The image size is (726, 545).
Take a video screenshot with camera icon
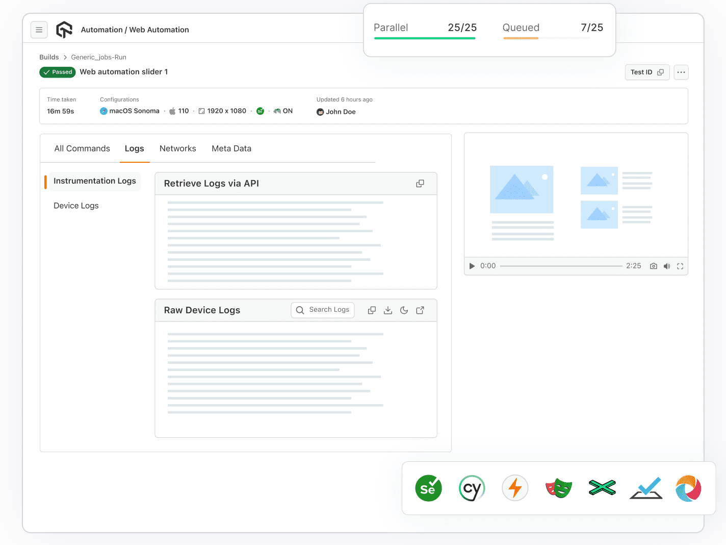click(x=653, y=266)
